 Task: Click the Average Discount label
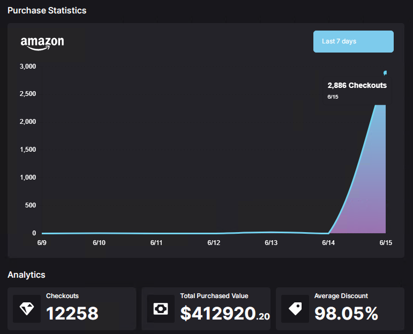341,296
